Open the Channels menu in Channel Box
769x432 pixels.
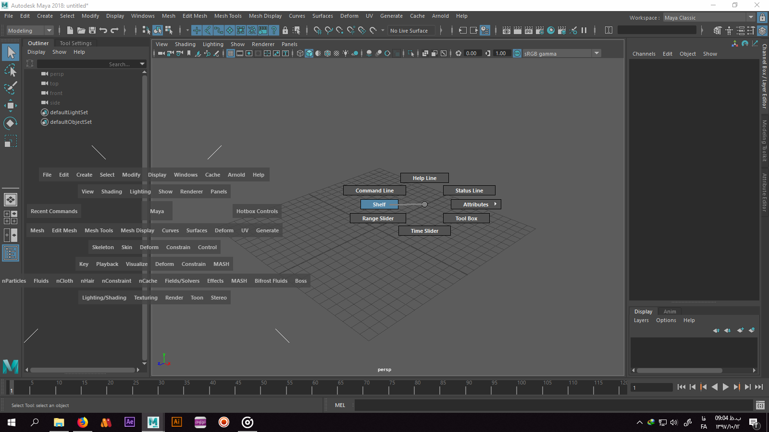click(644, 54)
